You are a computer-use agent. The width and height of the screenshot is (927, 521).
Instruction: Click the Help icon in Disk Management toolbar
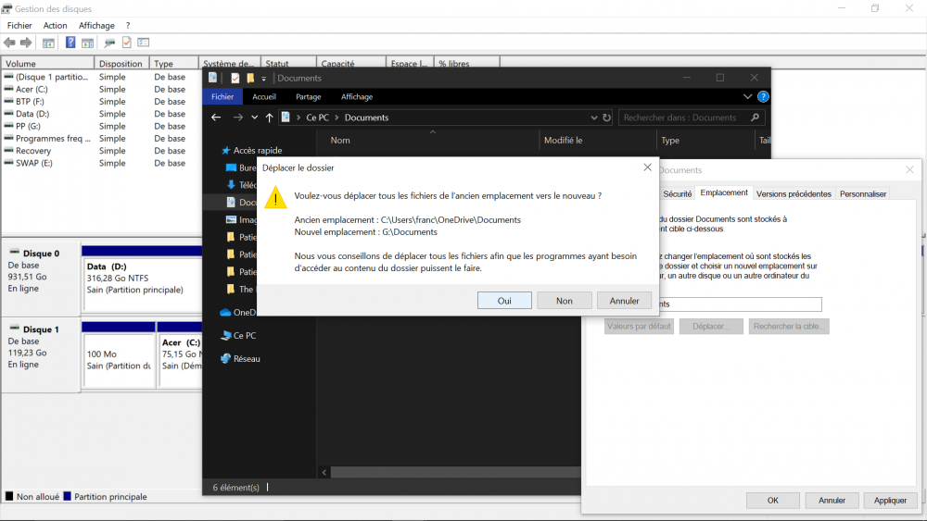click(70, 43)
